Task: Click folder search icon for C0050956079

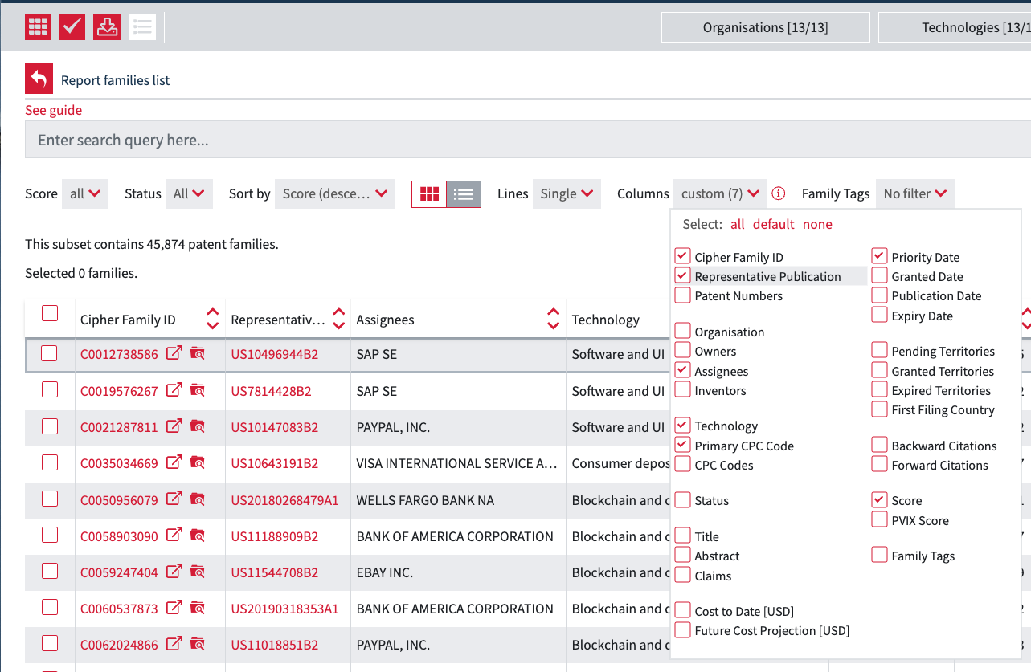Action: pyautogui.click(x=198, y=499)
